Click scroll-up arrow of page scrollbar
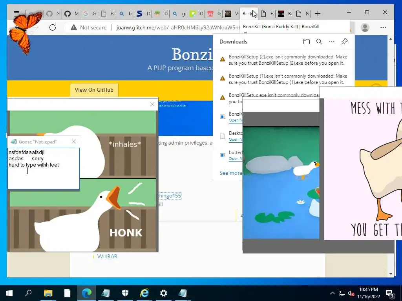This screenshot has height=301, width=402. click(x=391, y=39)
